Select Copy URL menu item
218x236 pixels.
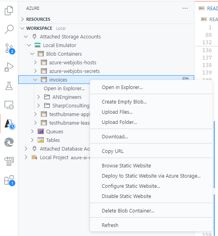pyautogui.click(x=151, y=151)
